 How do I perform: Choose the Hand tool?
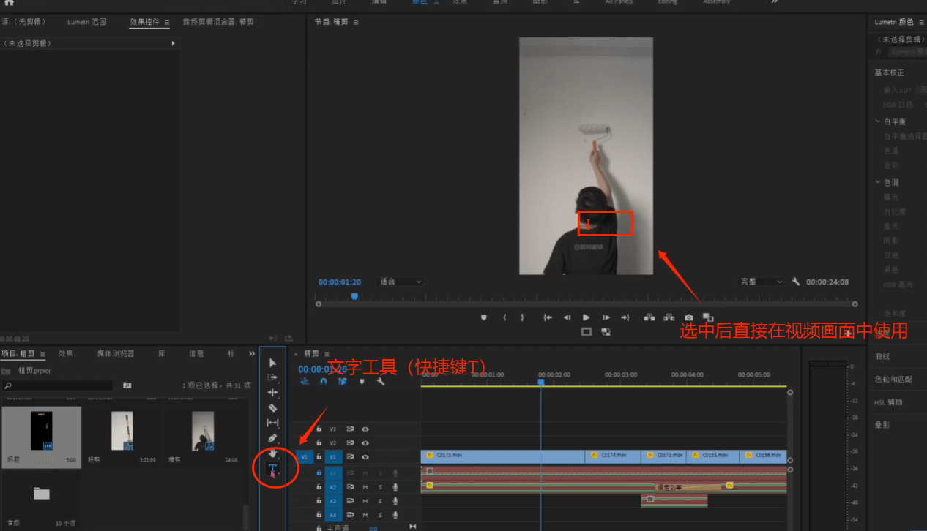[272, 453]
